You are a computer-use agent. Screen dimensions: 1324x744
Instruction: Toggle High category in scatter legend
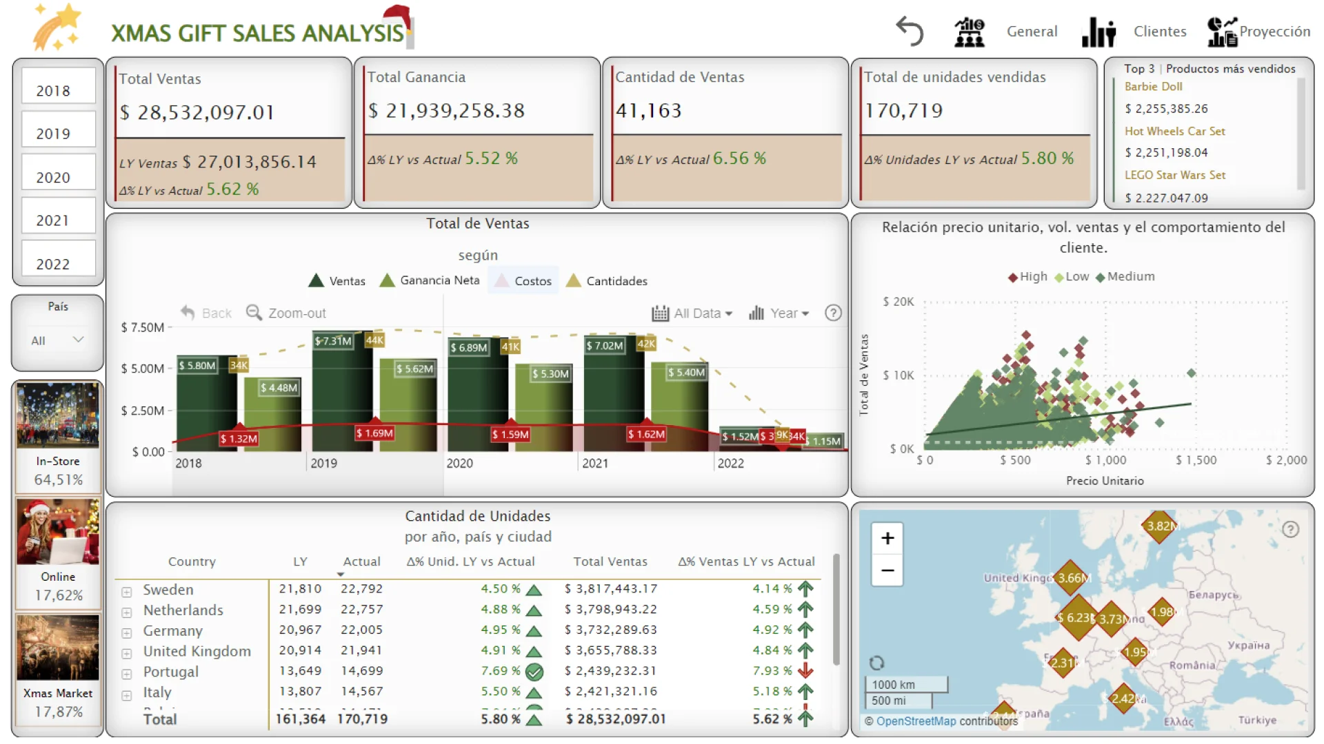click(x=1027, y=276)
